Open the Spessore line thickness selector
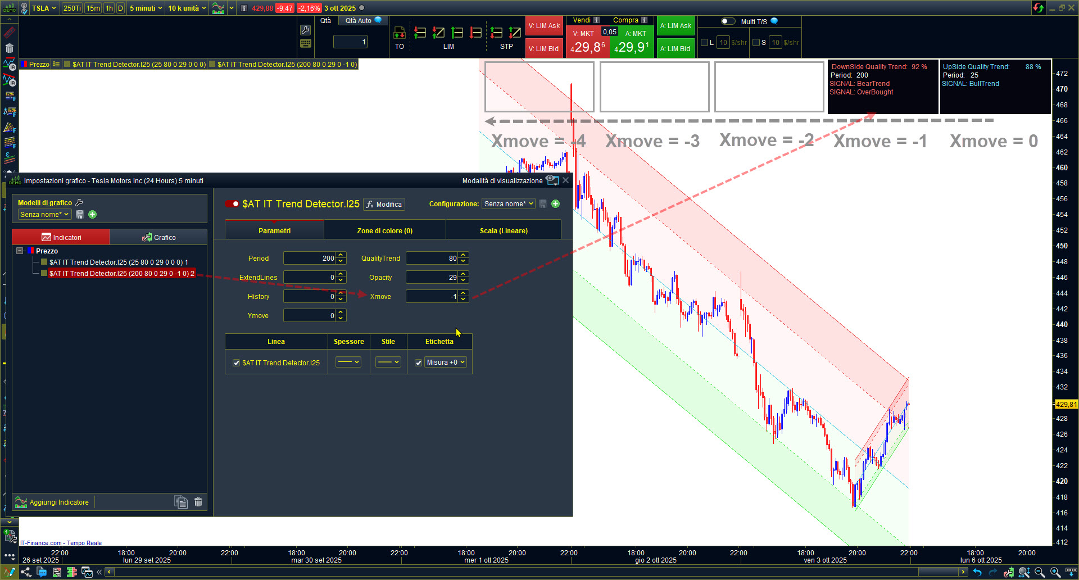Viewport: 1079px width, 580px height. (x=348, y=362)
